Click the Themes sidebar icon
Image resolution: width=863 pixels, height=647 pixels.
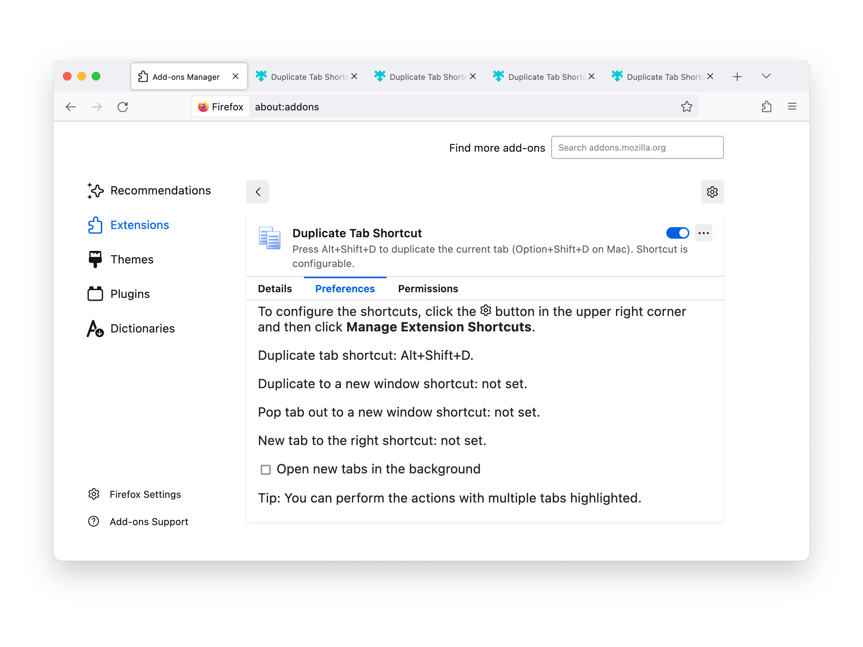95,259
